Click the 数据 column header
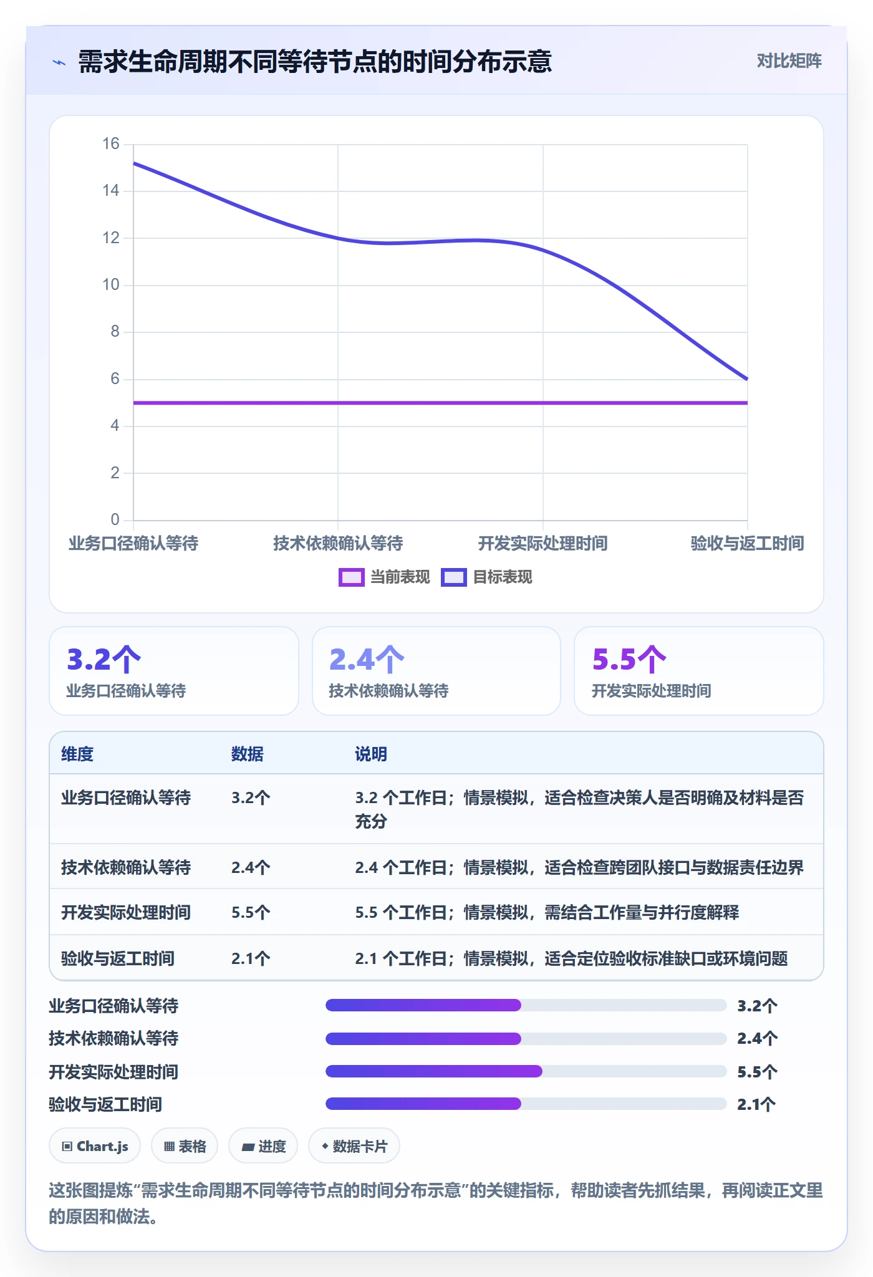 pos(247,754)
